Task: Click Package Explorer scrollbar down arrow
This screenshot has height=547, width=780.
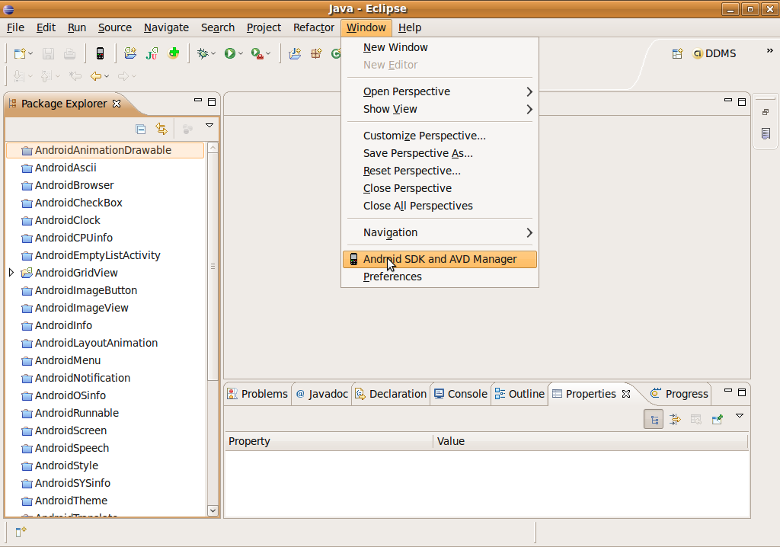Action: point(213,510)
